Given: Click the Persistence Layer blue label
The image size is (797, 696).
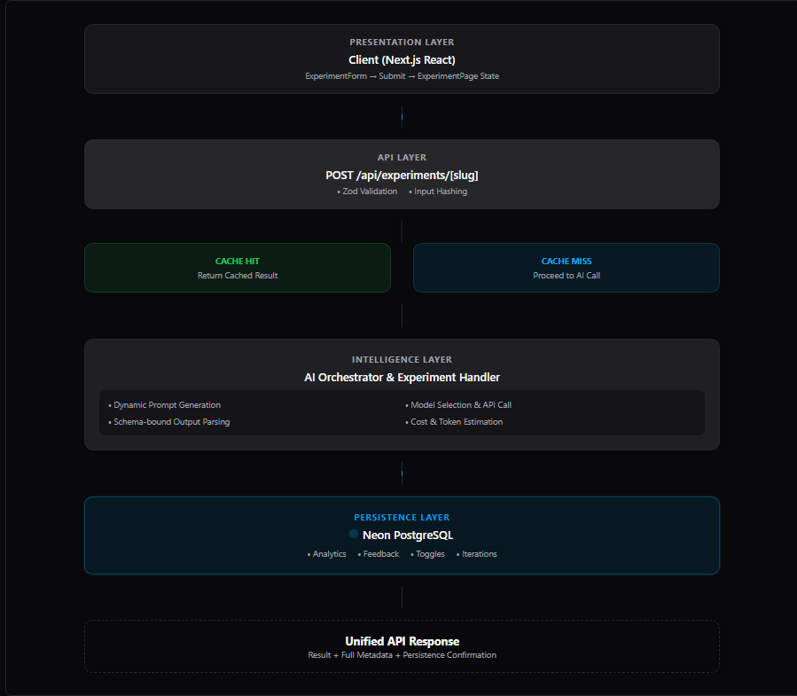Looking at the screenshot, I should click(x=402, y=518).
